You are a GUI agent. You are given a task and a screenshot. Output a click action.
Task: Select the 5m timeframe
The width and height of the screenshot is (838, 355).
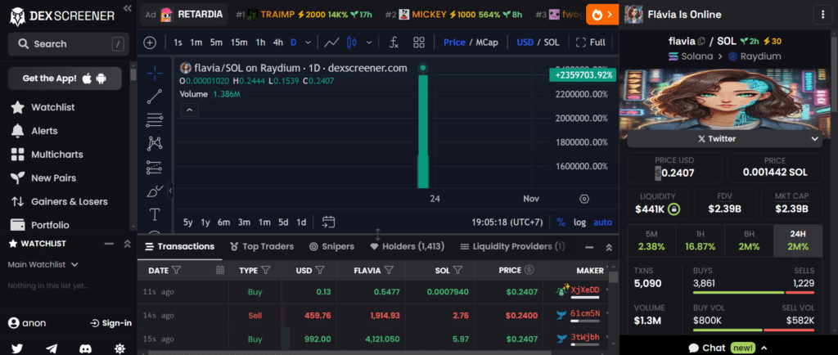coord(216,43)
